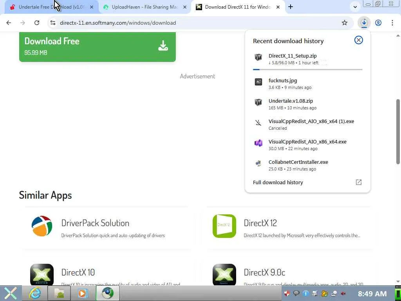Image resolution: width=401 pixels, height=301 pixels.
Task: Close the Recent download history popup
Action: click(359, 40)
